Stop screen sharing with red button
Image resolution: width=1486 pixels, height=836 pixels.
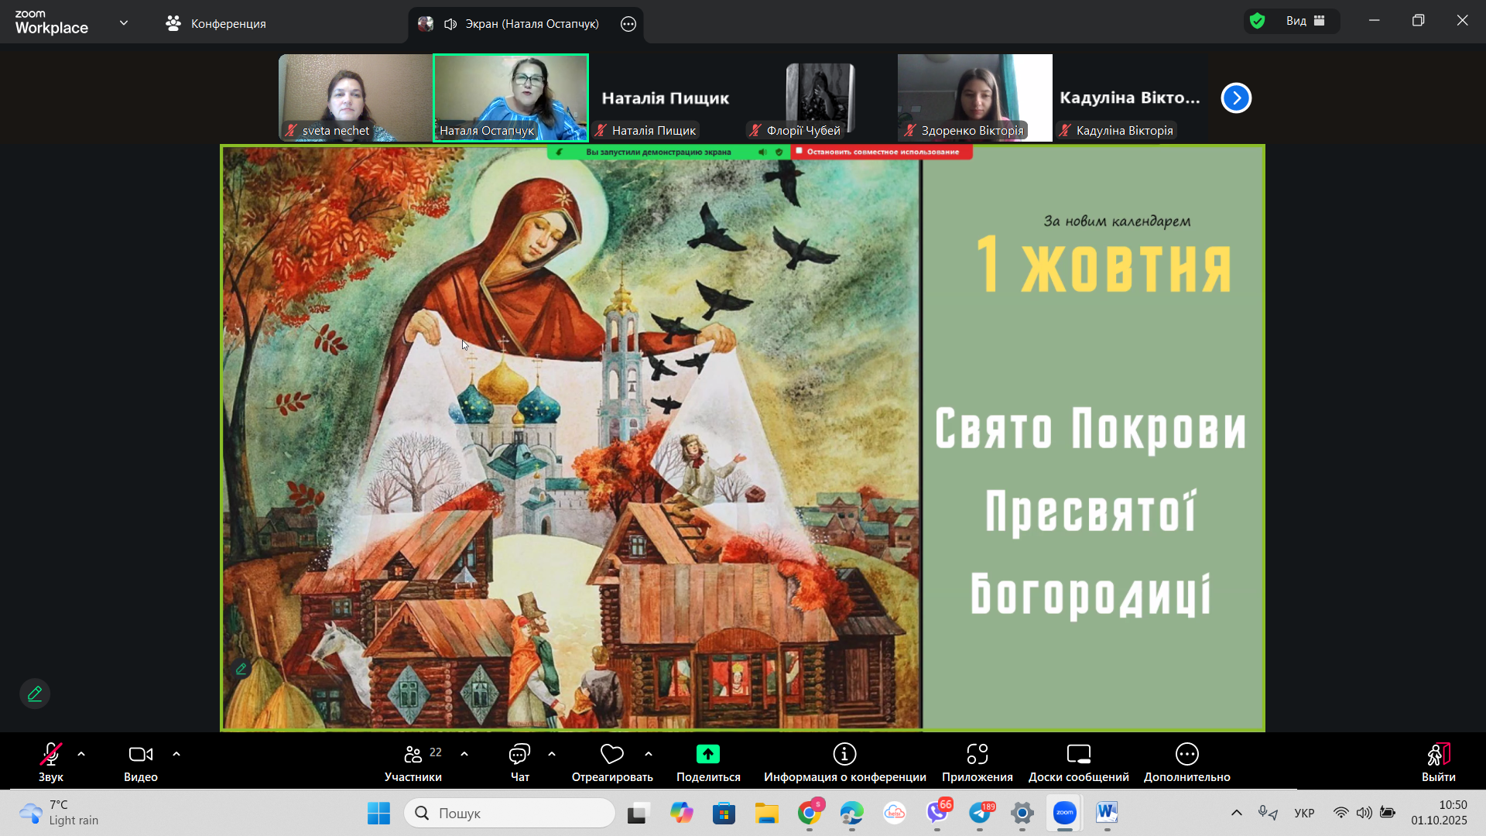(x=882, y=152)
